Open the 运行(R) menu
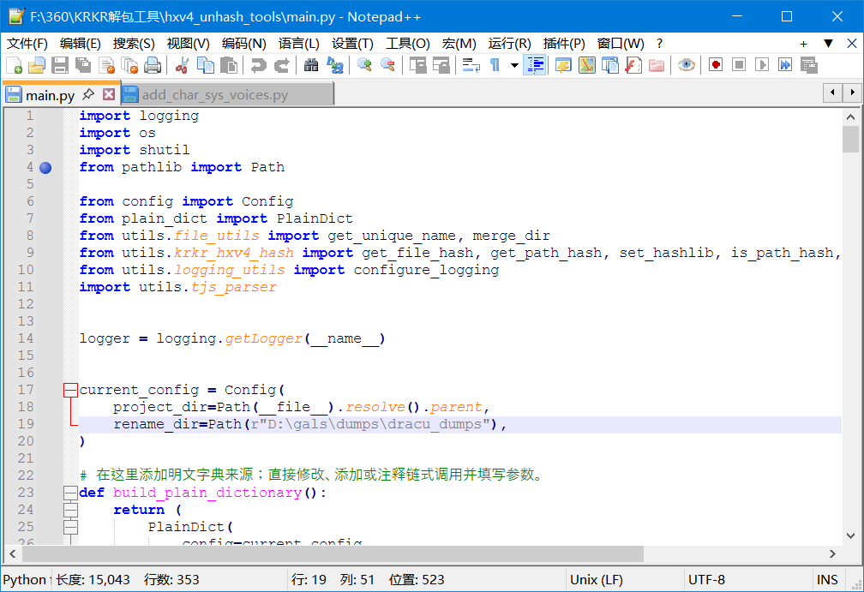Screen dimensions: 864x592 point(510,44)
